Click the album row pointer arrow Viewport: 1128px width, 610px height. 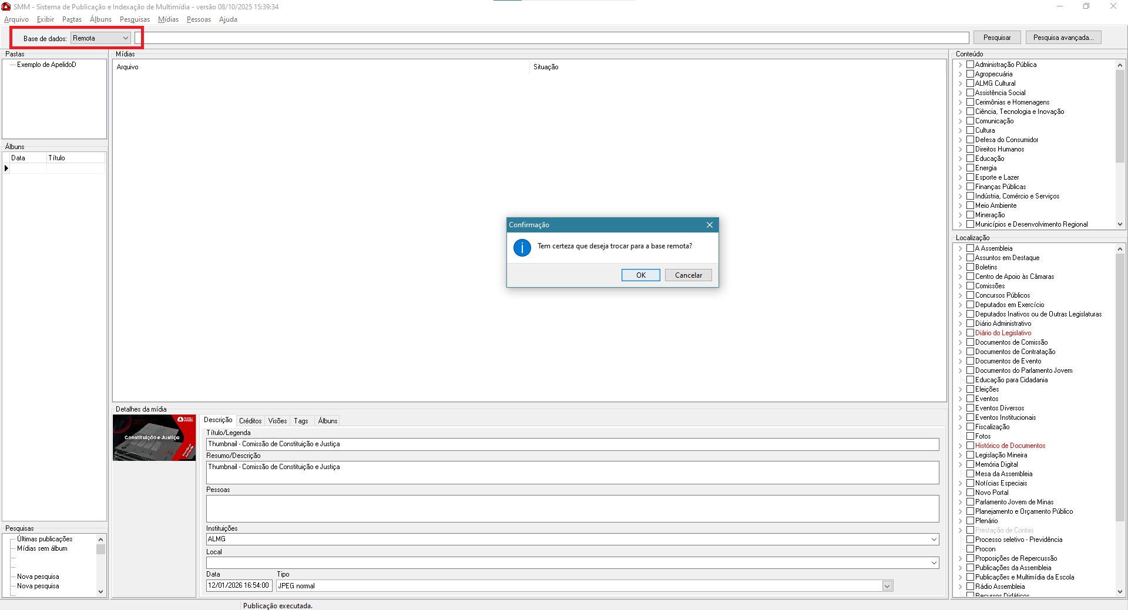(x=6, y=168)
